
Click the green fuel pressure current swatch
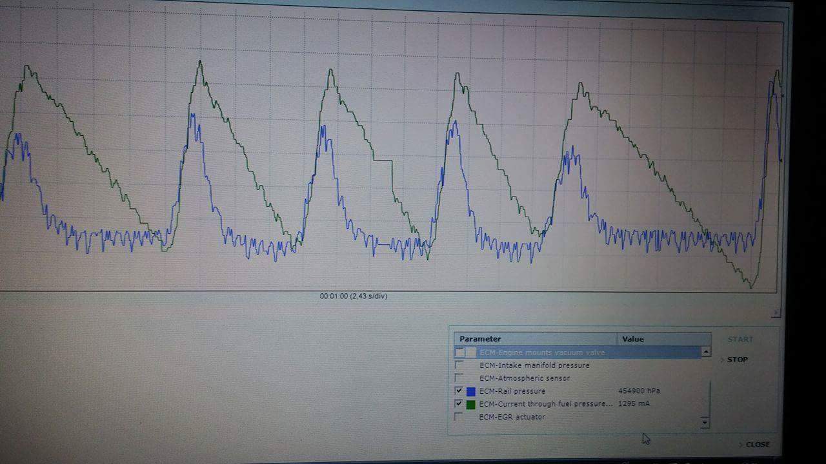(470, 404)
